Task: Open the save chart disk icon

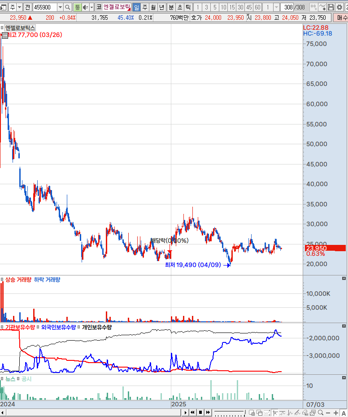Action: 331,7
